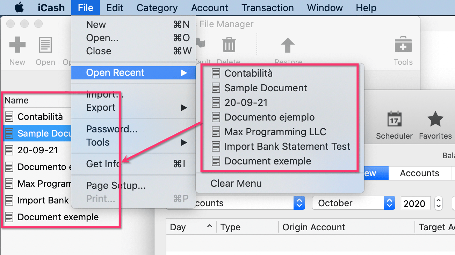
Task: Click the Tools toolbox toolbar icon
Action: click(x=403, y=45)
